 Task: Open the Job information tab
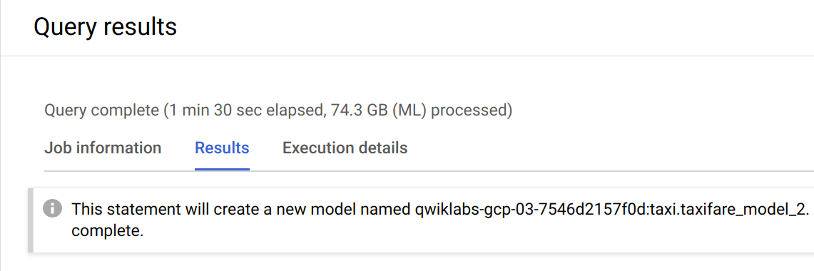point(103,148)
